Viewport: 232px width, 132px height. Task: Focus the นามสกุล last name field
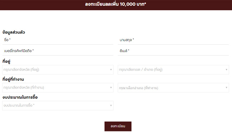tap(173, 40)
